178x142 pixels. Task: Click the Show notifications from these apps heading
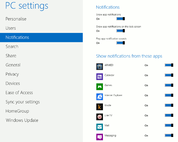click(x=129, y=56)
